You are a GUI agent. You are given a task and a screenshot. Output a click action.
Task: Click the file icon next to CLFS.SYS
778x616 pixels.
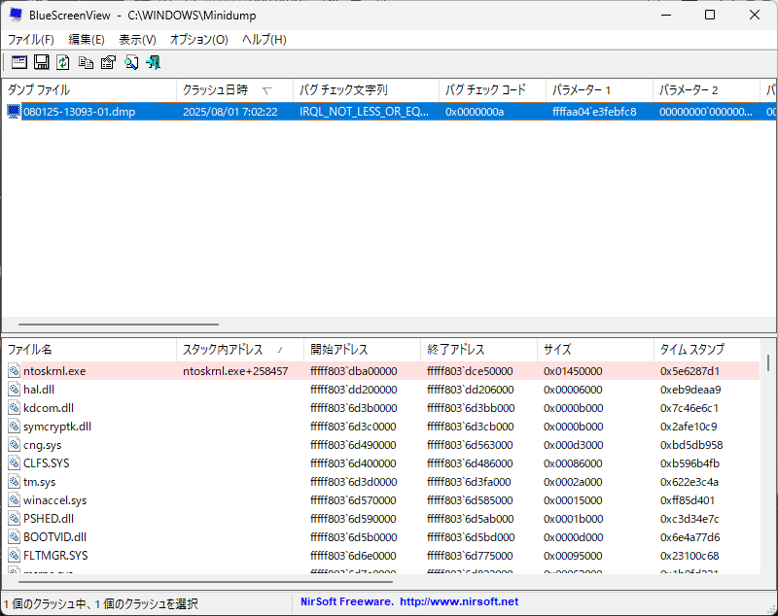point(14,463)
